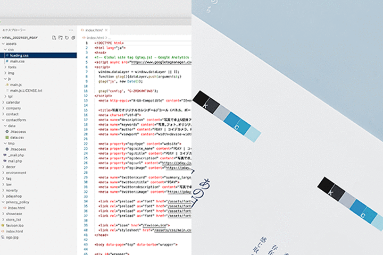Viewport: 383px width, 255px height.
Task: Expand the store_list folder
Action: click(x=3, y=219)
